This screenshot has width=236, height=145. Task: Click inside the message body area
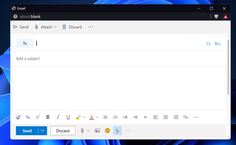(119, 88)
